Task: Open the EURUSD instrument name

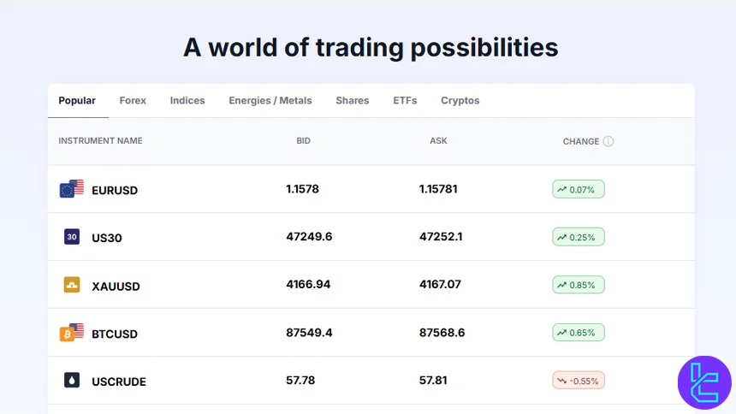Action: pos(115,190)
